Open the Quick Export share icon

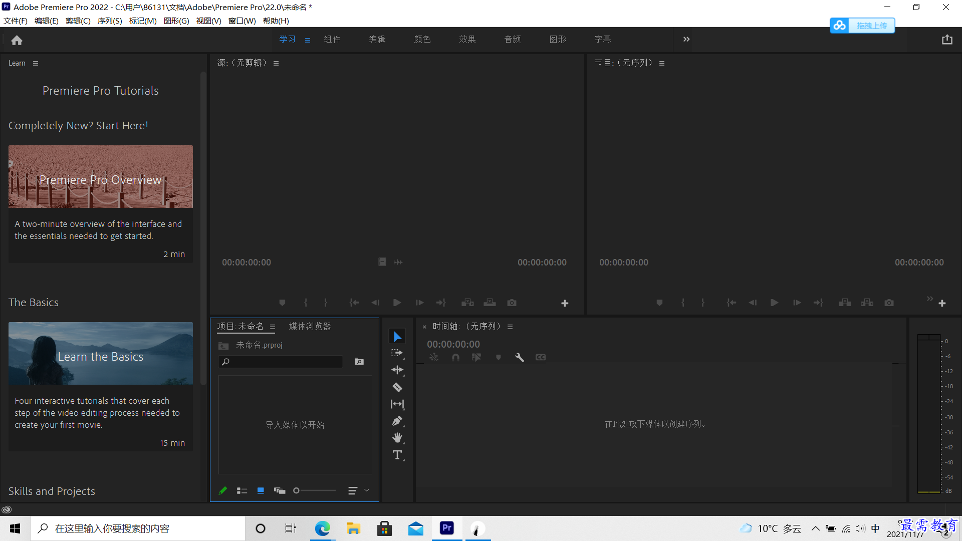[x=947, y=40]
